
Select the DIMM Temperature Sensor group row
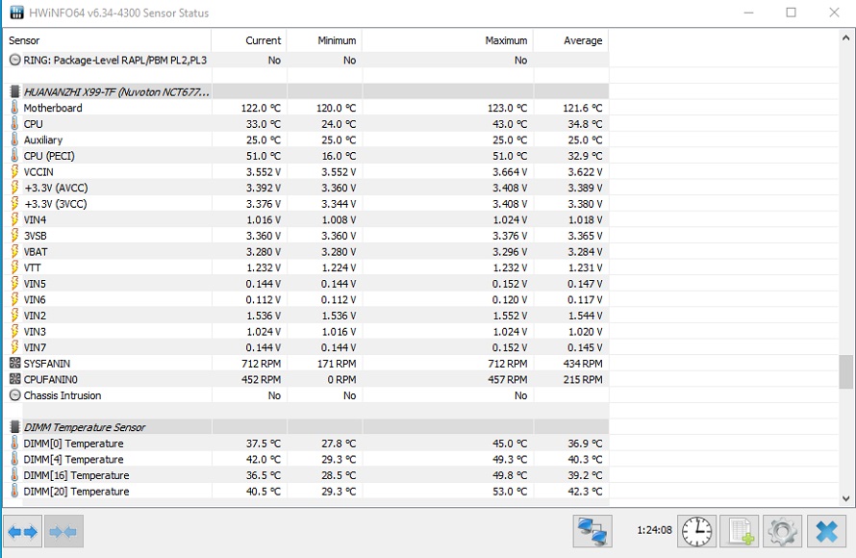[306, 427]
